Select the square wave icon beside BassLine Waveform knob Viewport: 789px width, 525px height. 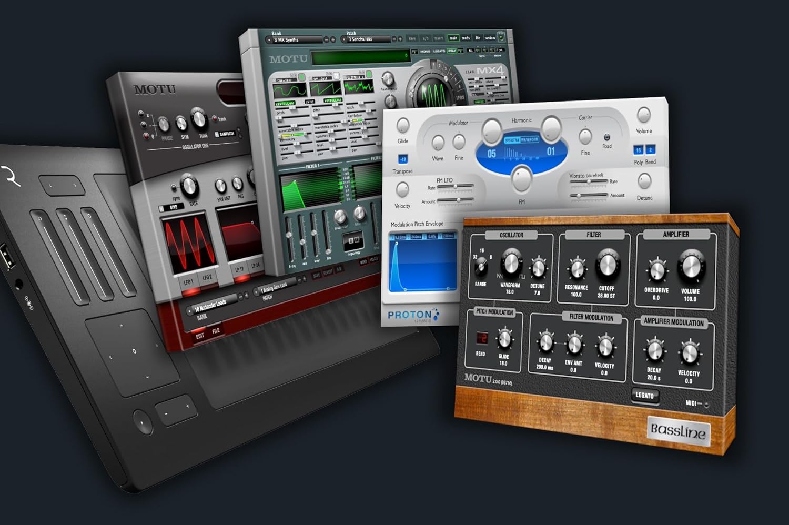point(522,276)
